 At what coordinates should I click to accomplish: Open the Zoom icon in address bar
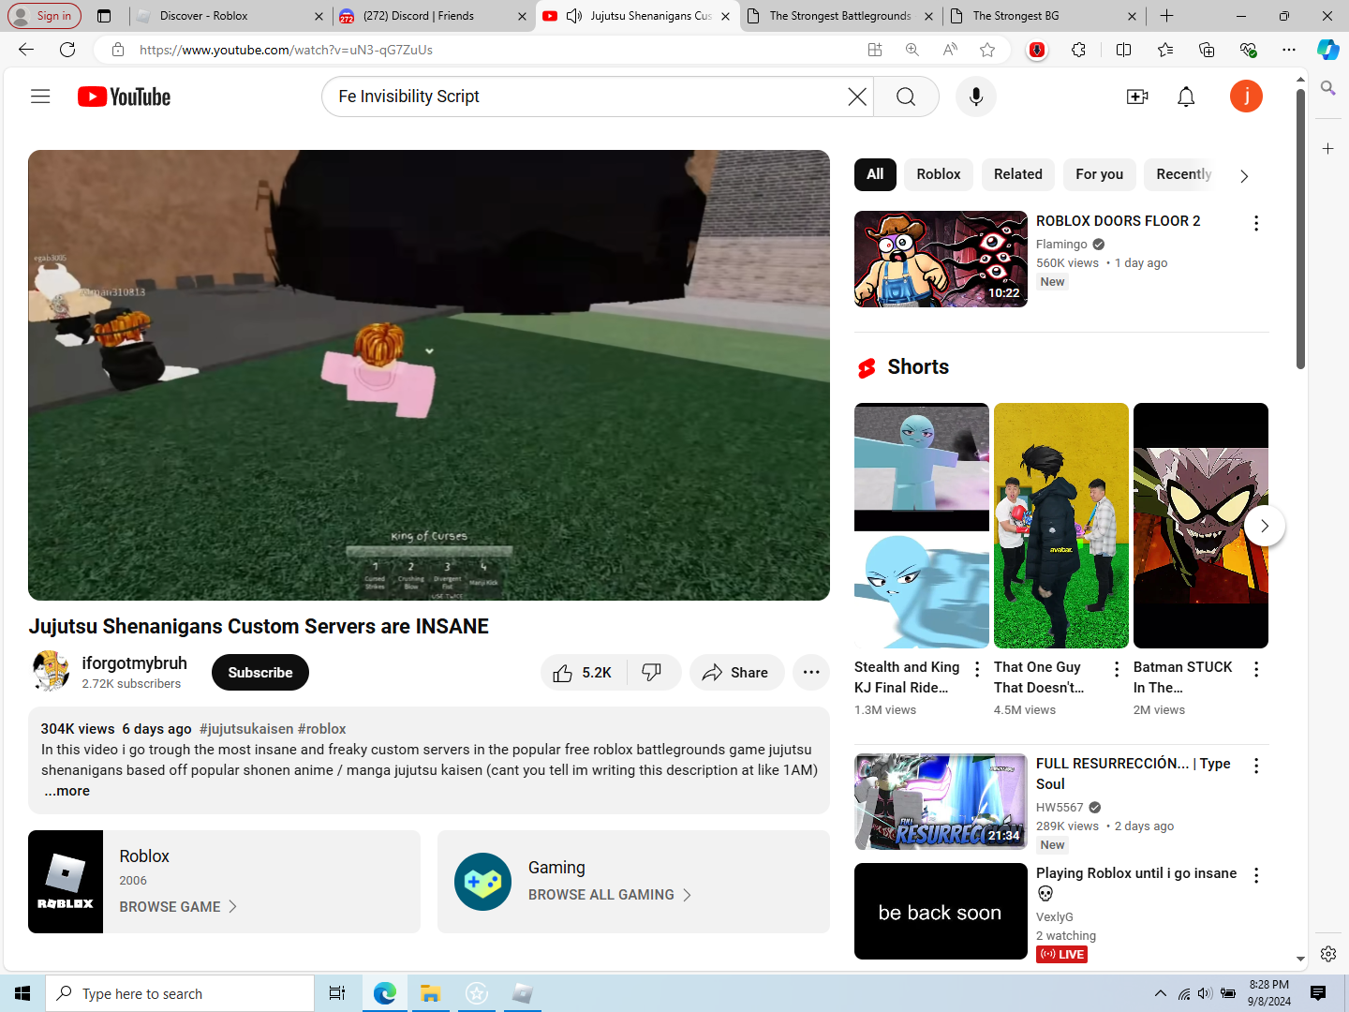912,50
